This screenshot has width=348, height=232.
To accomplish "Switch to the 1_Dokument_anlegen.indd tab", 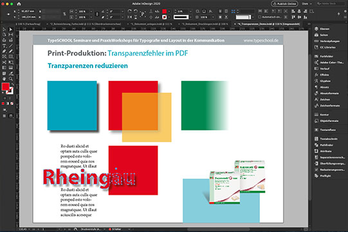I will click(151, 24).
